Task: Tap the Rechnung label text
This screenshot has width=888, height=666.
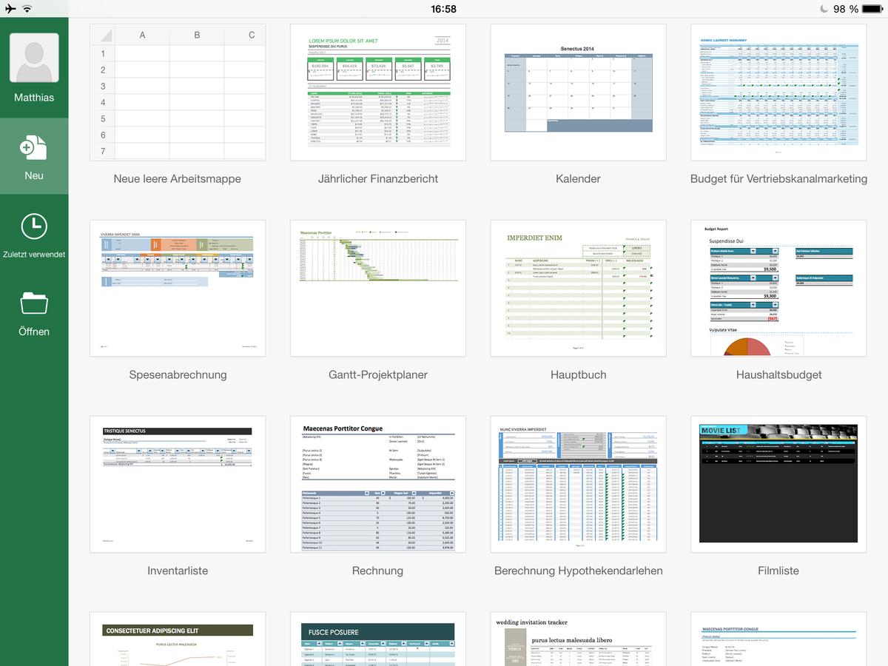Action: tap(378, 571)
